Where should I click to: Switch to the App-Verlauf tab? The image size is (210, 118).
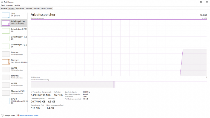[x=20, y=8]
